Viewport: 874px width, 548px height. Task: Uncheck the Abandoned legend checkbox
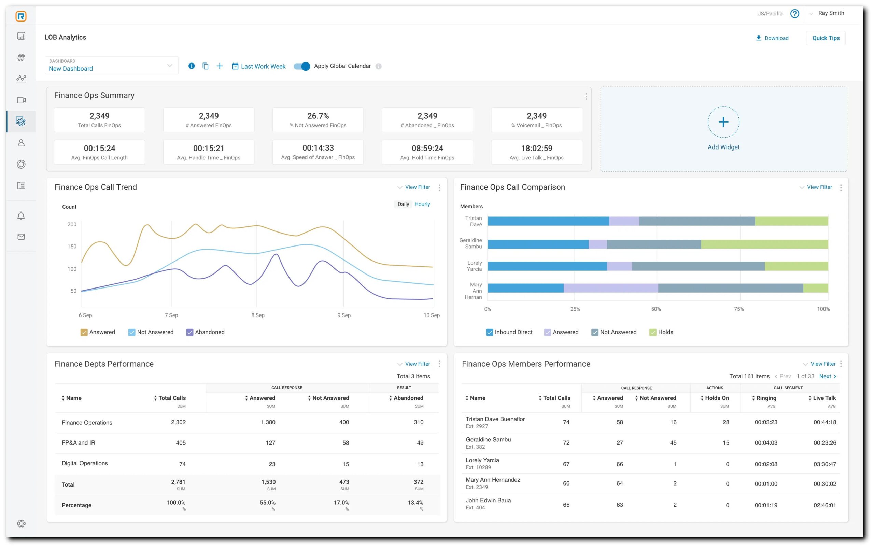click(189, 332)
